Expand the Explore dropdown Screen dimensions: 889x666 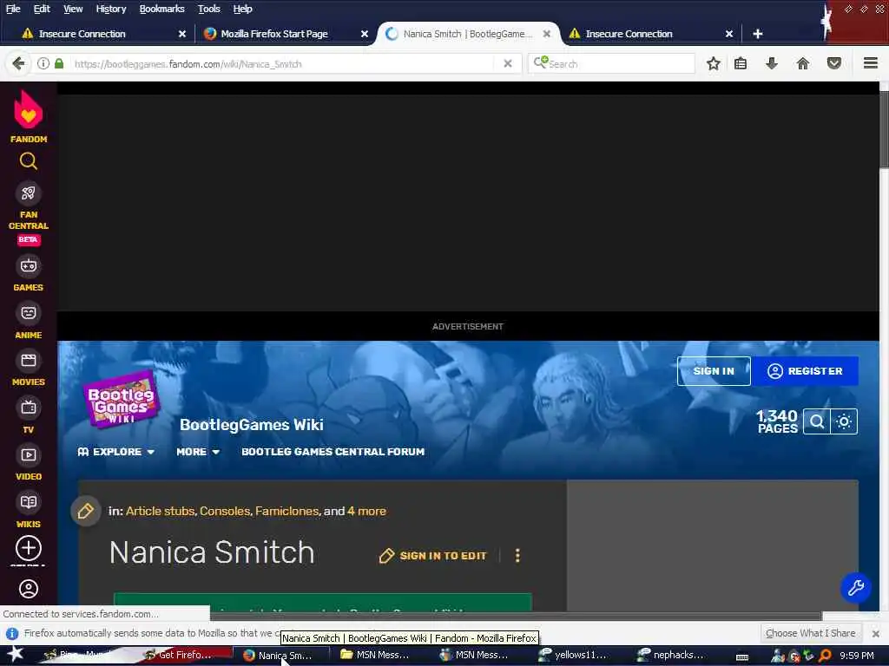point(116,452)
